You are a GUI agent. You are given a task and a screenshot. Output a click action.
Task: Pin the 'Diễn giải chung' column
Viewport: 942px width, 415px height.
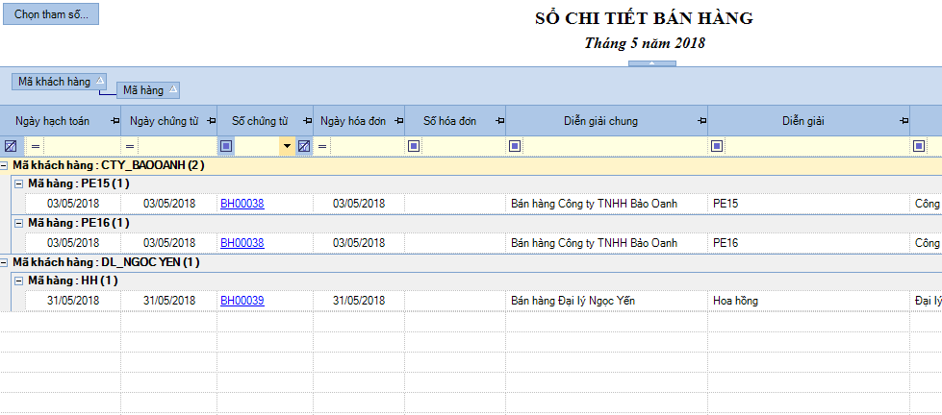701,121
